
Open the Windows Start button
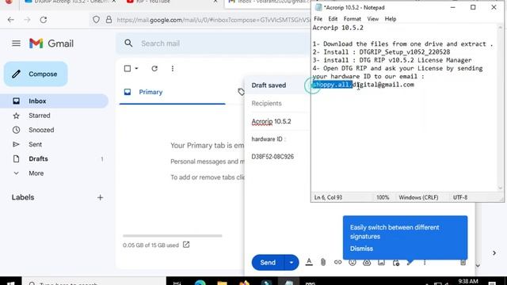10,282
